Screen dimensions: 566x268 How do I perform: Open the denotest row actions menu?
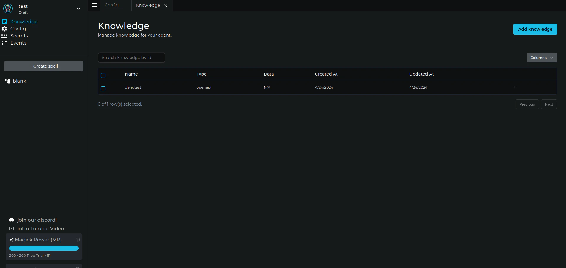tap(514, 87)
